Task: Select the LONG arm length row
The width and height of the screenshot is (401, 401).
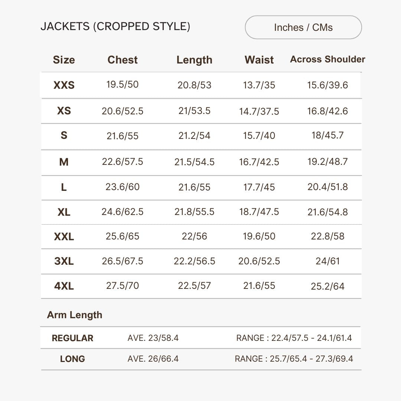Action: (x=73, y=359)
